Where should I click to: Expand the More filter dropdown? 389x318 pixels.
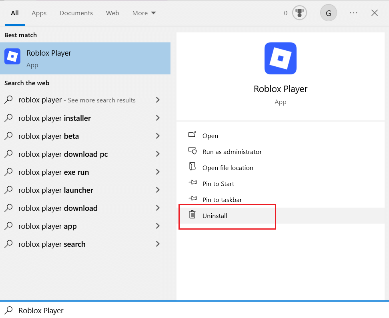click(x=144, y=13)
